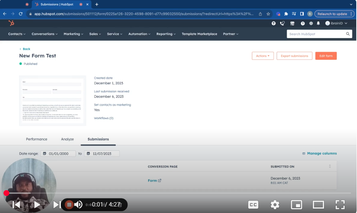
Task: Bookmark this page with the star icon
Action: click(x=268, y=14)
